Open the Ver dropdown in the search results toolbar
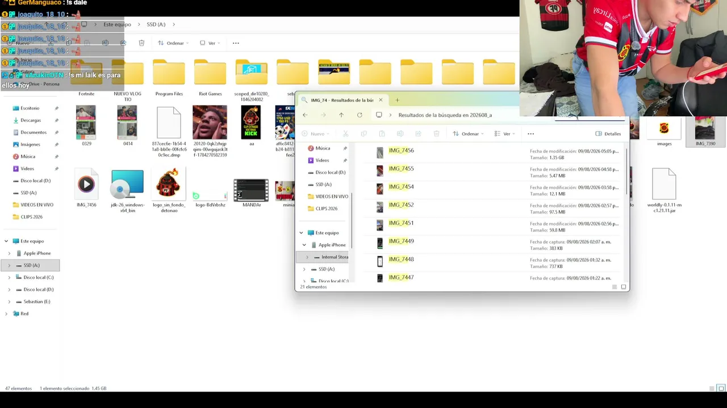The width and height of the screenshot is (727, 408). coord(505,134)
